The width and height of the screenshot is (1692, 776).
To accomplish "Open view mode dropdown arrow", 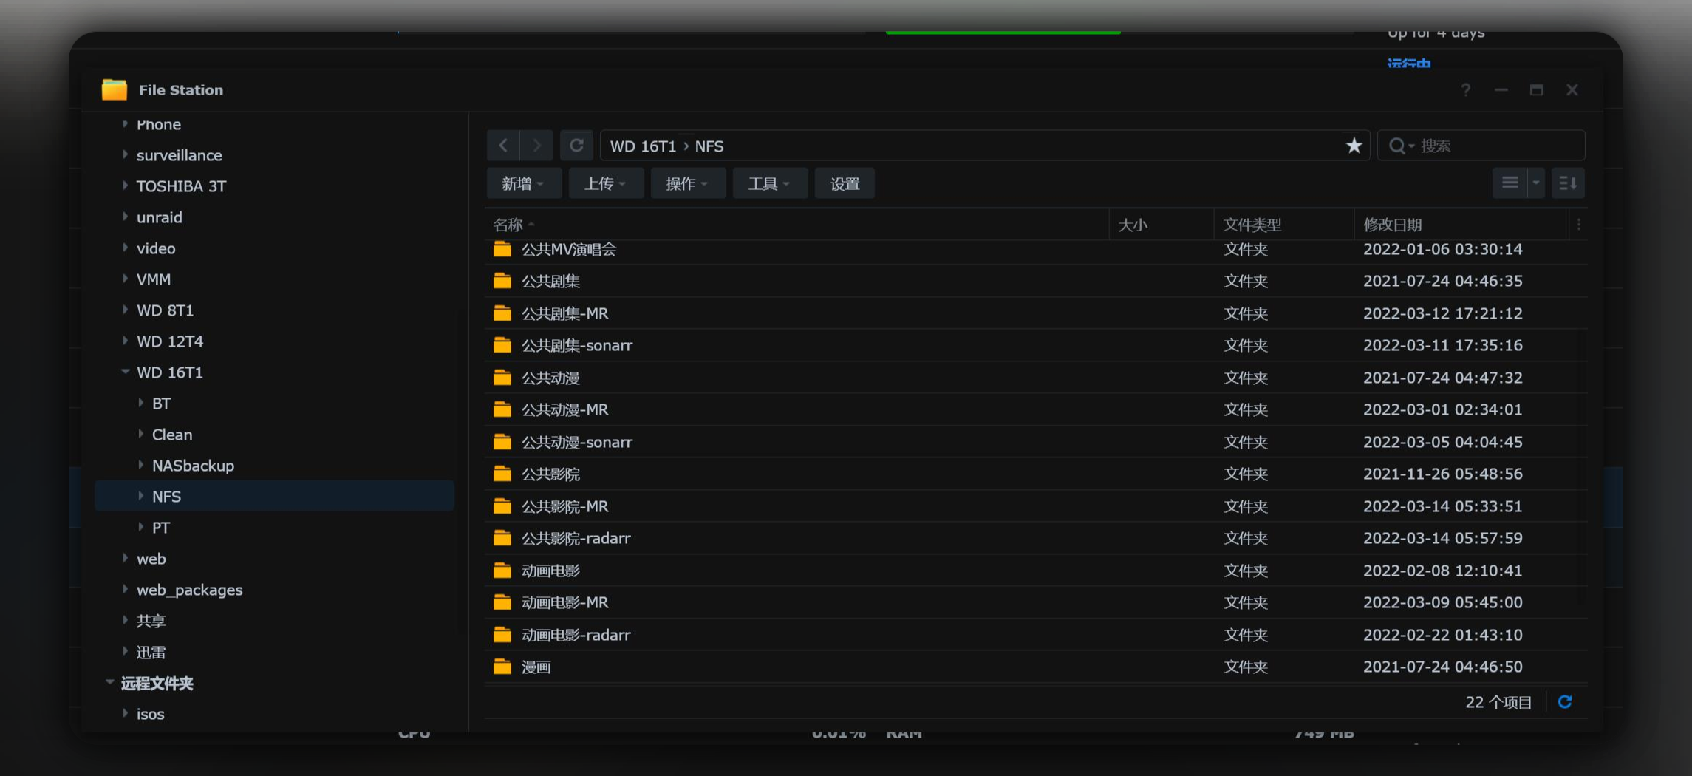I will coord(1536,183).
